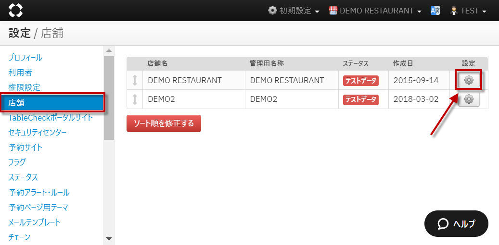Open settings gear for DEMO RESTAURANT row
Viewport: 499px width, 245px height.
[x=469, y=80]
